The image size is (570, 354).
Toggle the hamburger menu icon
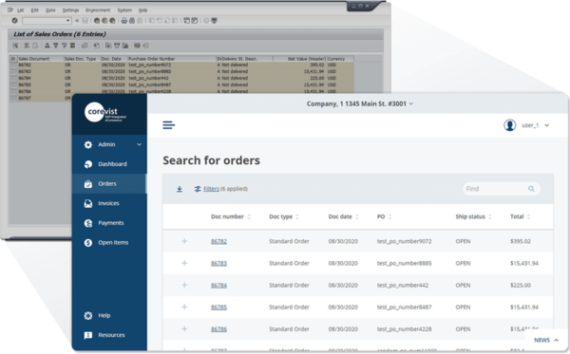click(169, 125)
